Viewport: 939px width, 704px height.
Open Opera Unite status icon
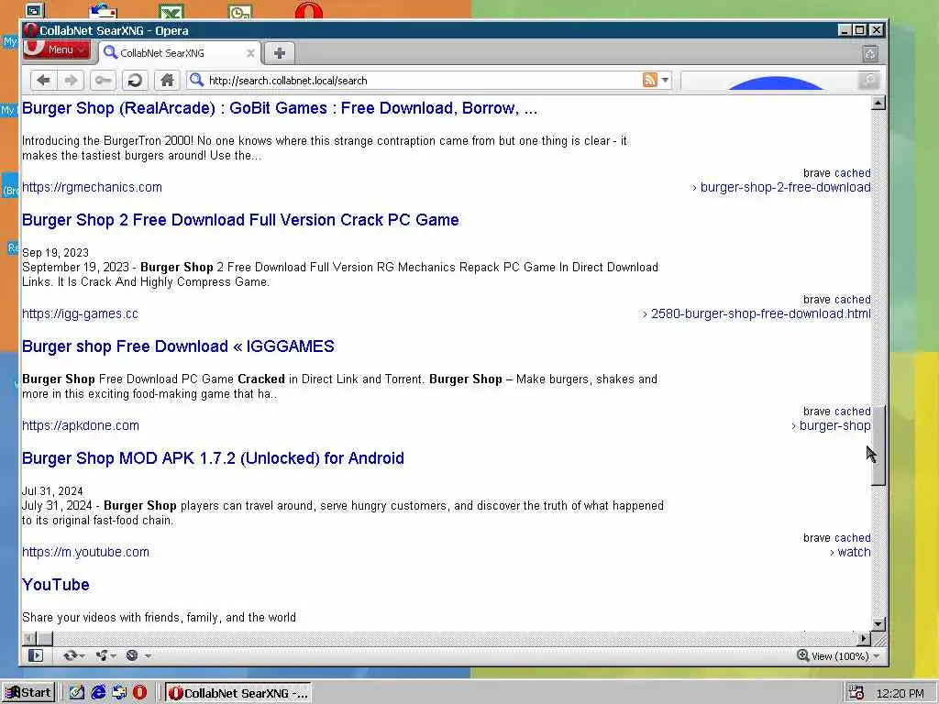pyautogui.click(x=103, y=655)
